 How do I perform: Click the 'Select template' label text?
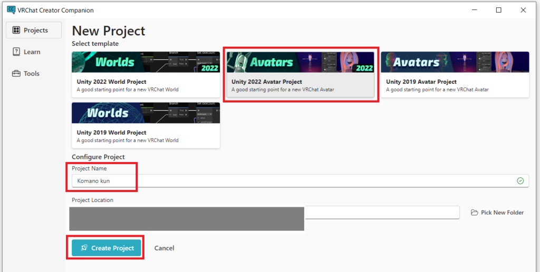(95, 44)
